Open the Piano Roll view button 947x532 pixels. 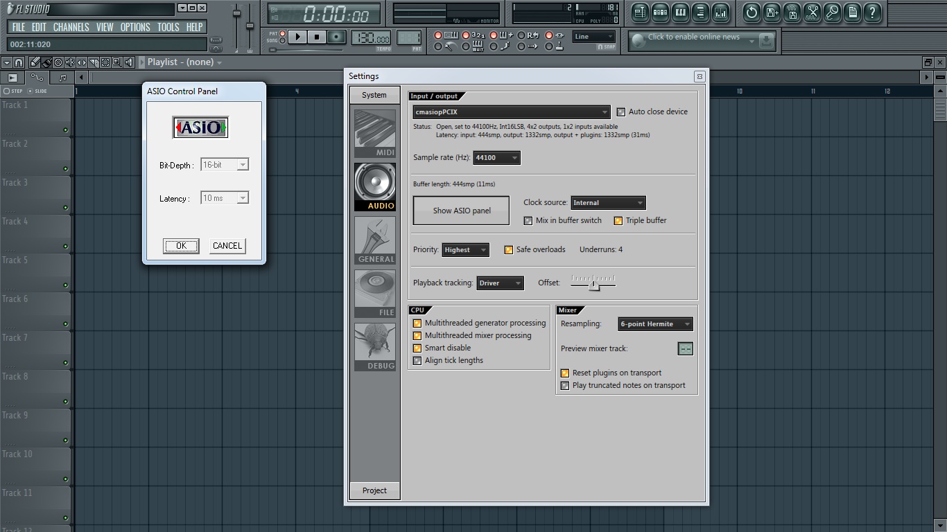[680, 12]
